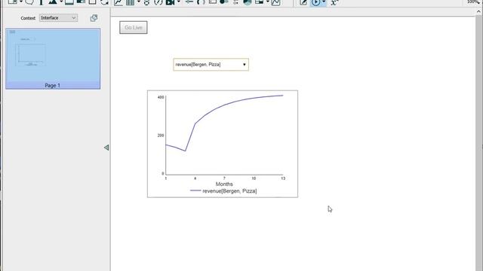Select the Image (mountain) tool
Image resolution: width=483 pixels, height=271 pixels.
pyautogui.click(x=53, y=2)
